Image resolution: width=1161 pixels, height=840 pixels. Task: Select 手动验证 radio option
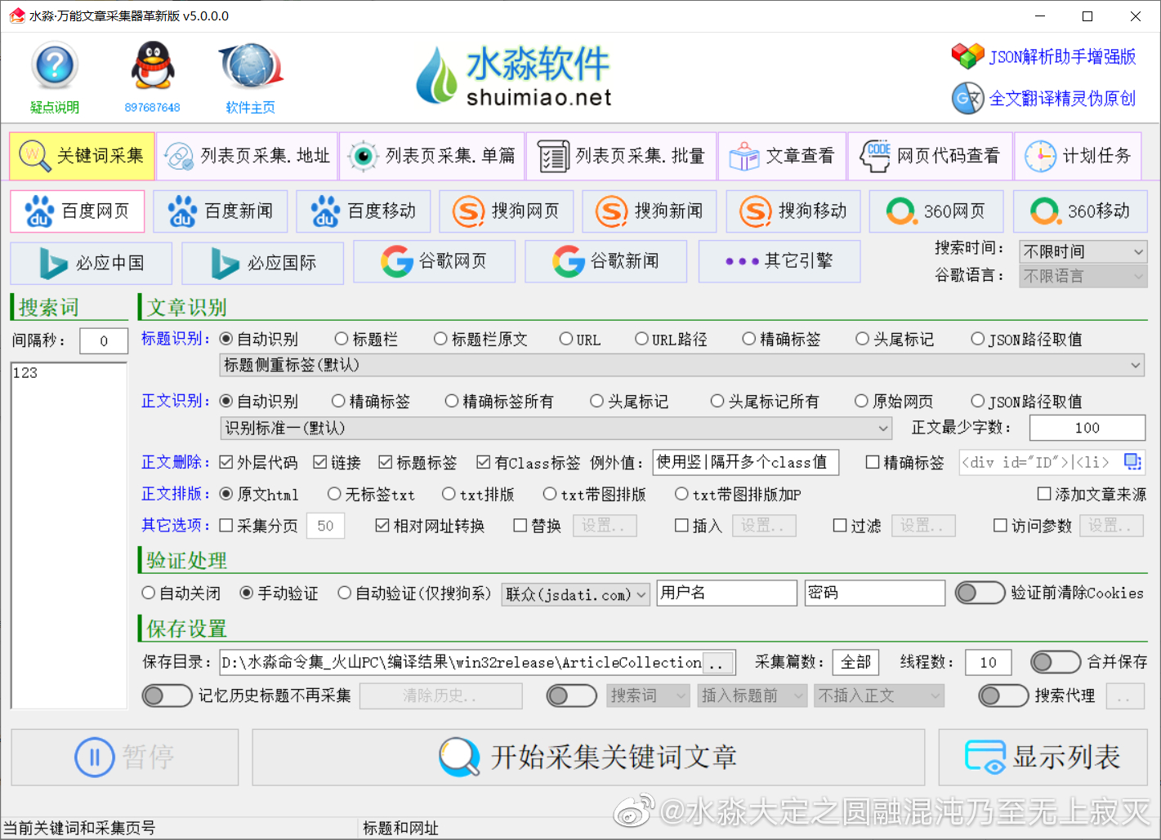246,593
